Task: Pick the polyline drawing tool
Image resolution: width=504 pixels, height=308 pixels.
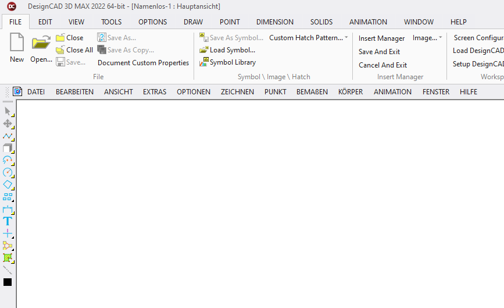Action: [8, 136]
